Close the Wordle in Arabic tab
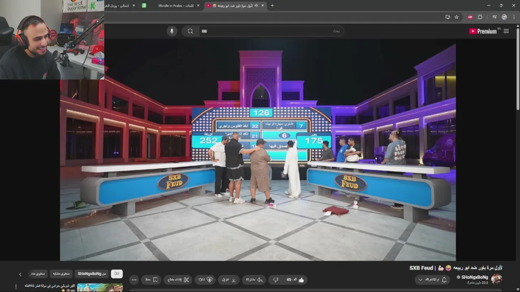This screenshot has height=292, width=520. coord(198,6)
